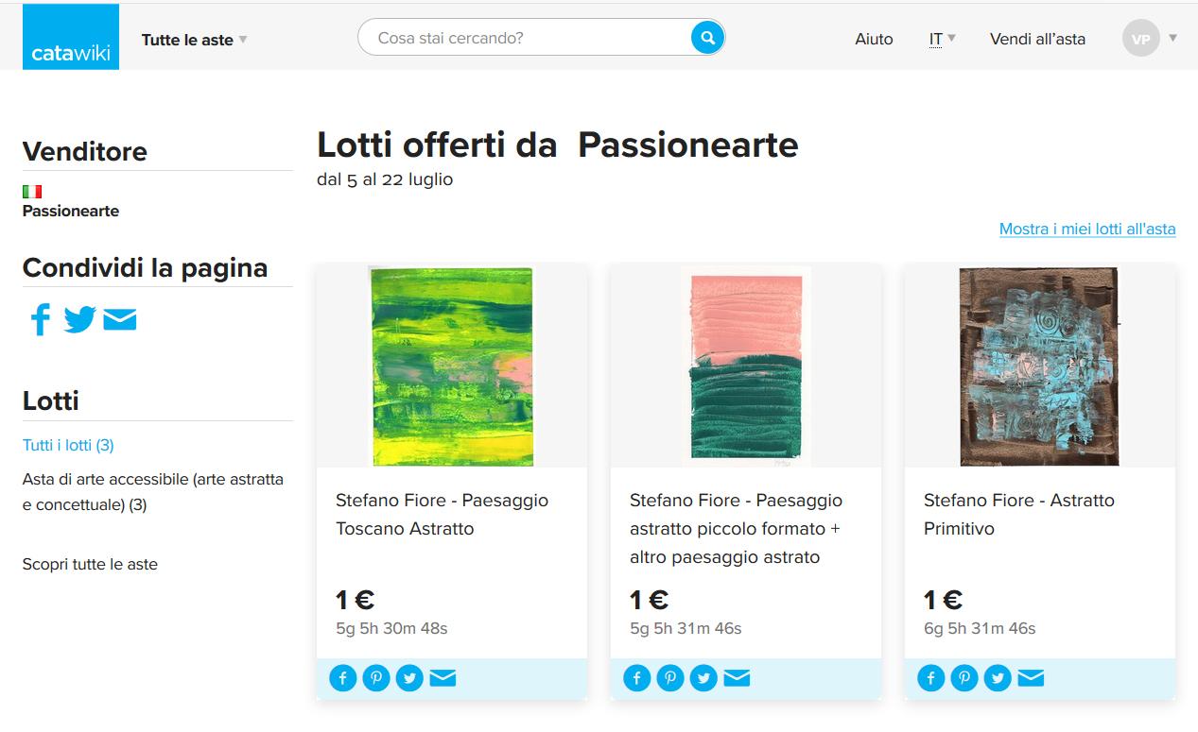
Task: Open the VP account menu
Action: [x=1142, y=38]
